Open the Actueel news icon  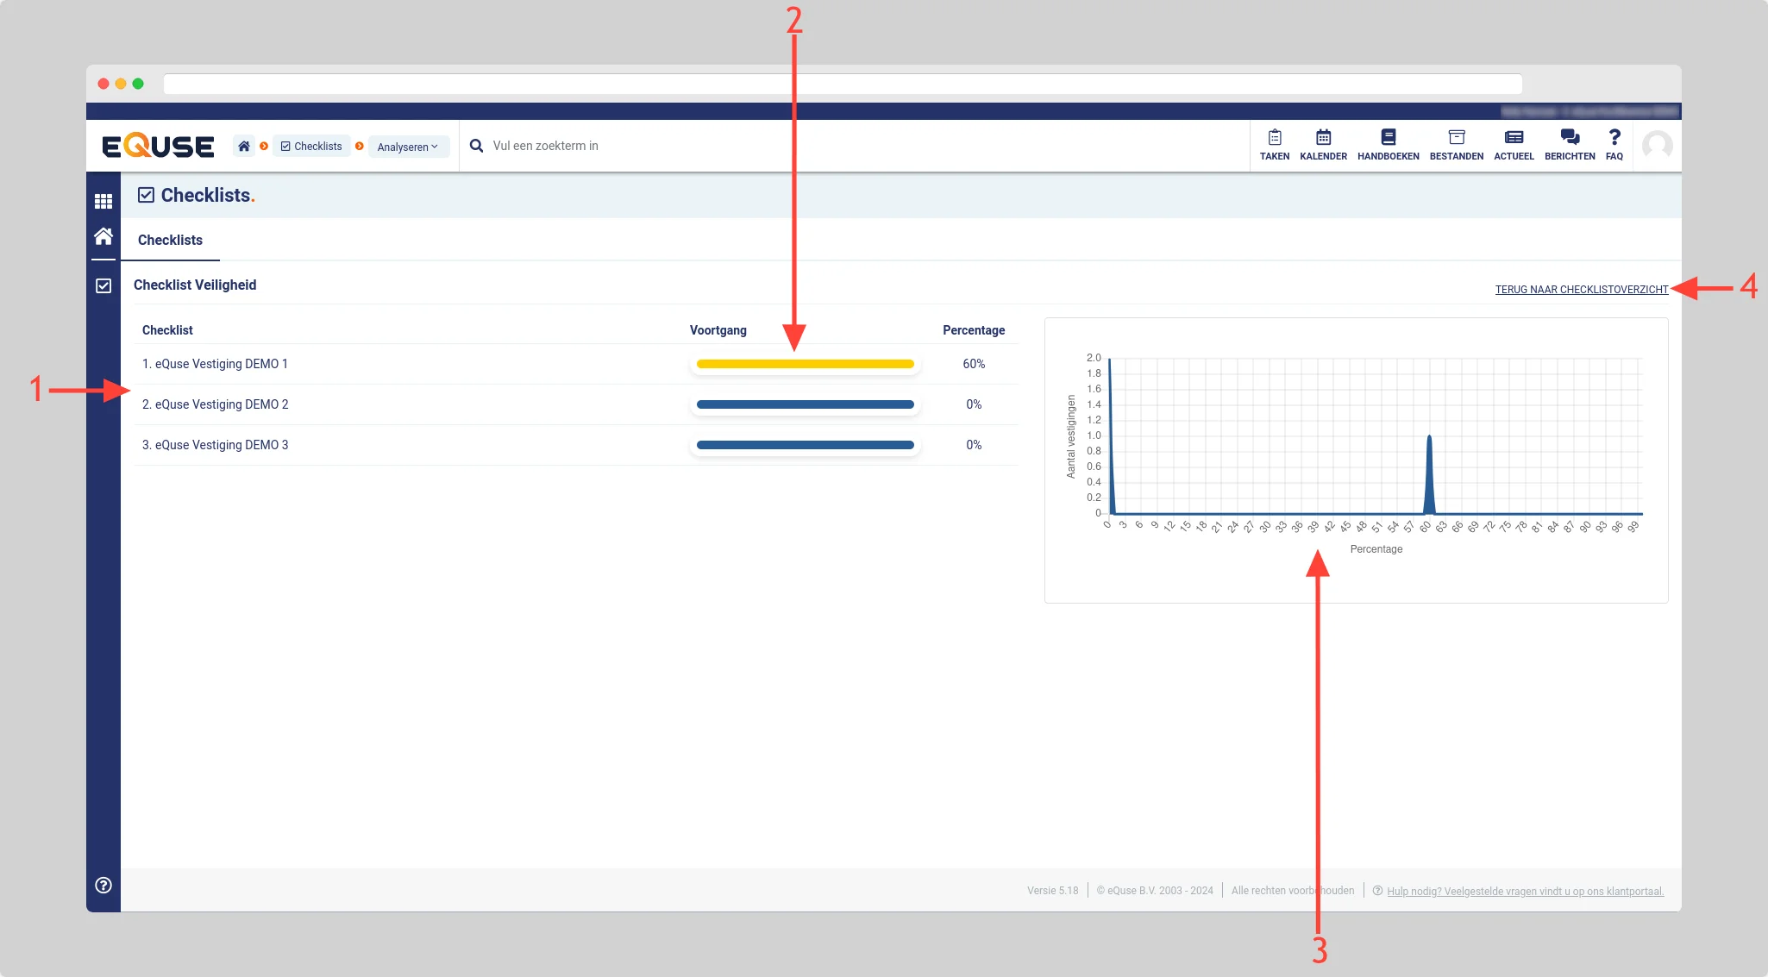1514,138
